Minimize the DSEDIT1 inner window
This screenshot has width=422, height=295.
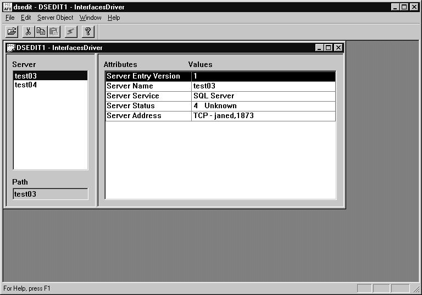[x=319, y=48]
